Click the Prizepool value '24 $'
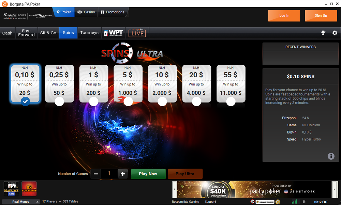 point(306,118)
